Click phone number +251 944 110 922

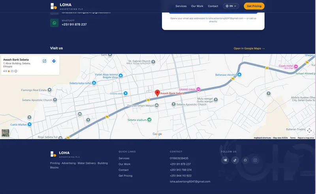pyautogui.click(x=181, y=176)
